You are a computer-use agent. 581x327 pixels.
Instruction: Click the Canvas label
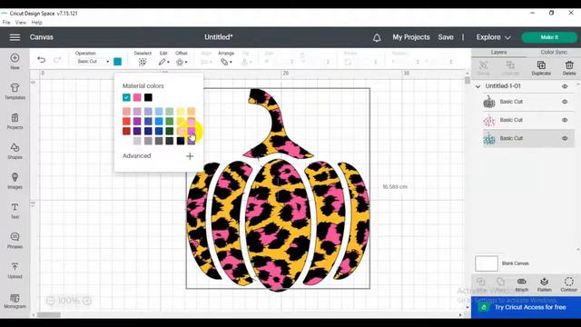[42, 37]
